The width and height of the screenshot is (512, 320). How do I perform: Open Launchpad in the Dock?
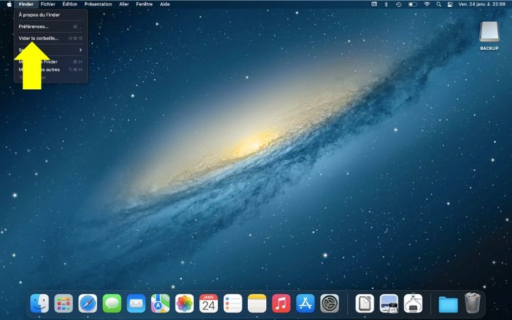(63, 304)
